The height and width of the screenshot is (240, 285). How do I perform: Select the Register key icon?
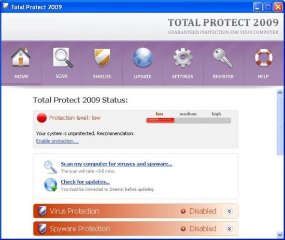pyautogui.click(x=223, y=58)
